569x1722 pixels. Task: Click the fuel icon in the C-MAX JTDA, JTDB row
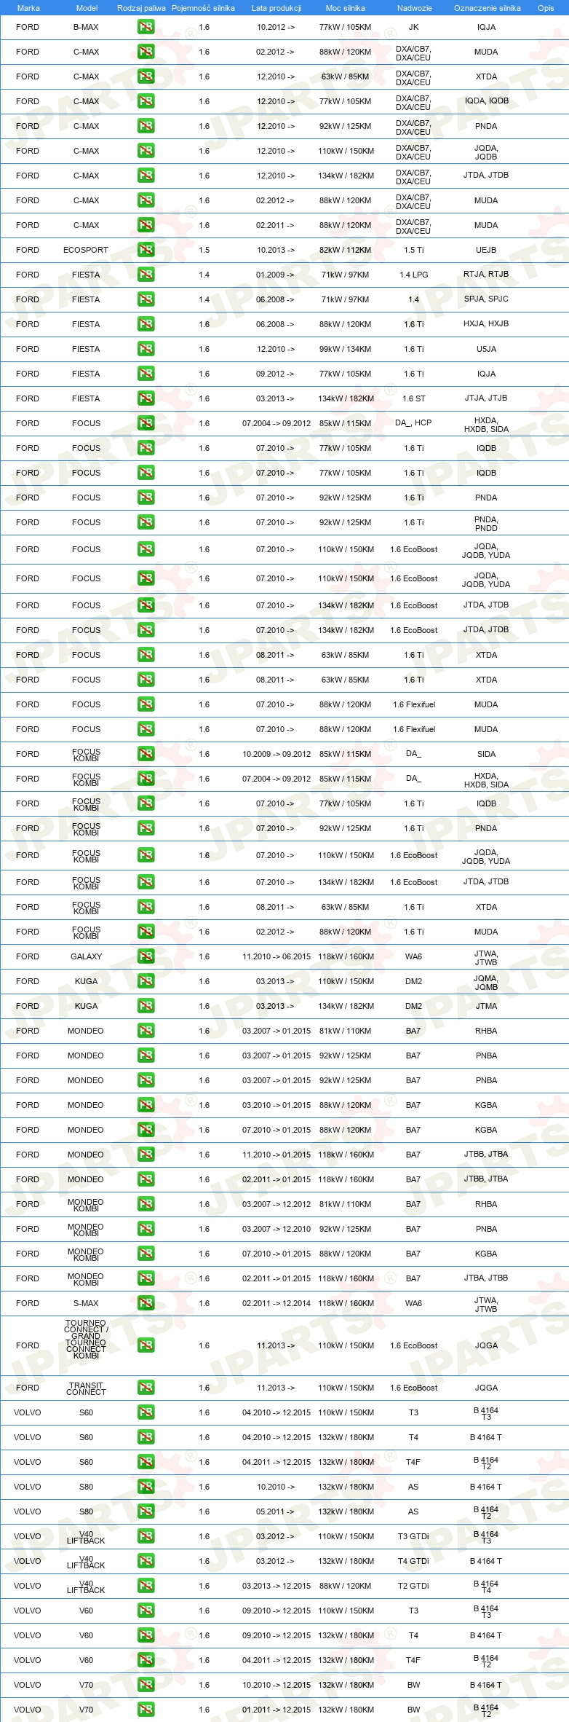[146, 176]
